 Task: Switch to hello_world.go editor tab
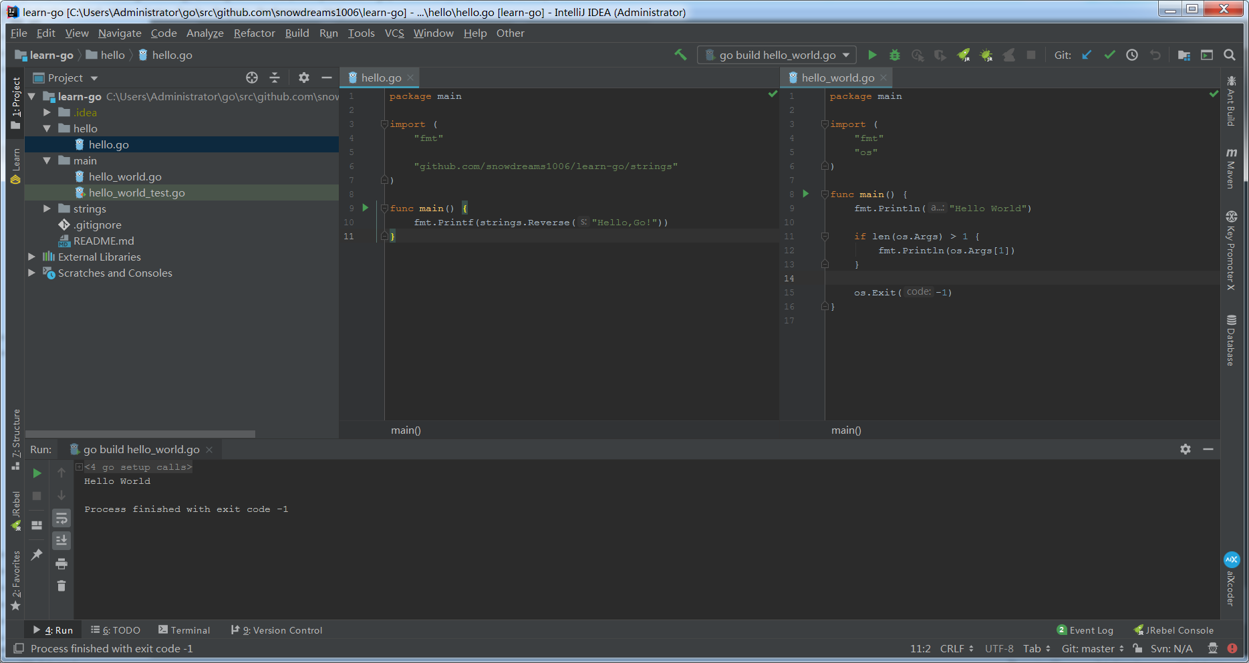(837, 78)
